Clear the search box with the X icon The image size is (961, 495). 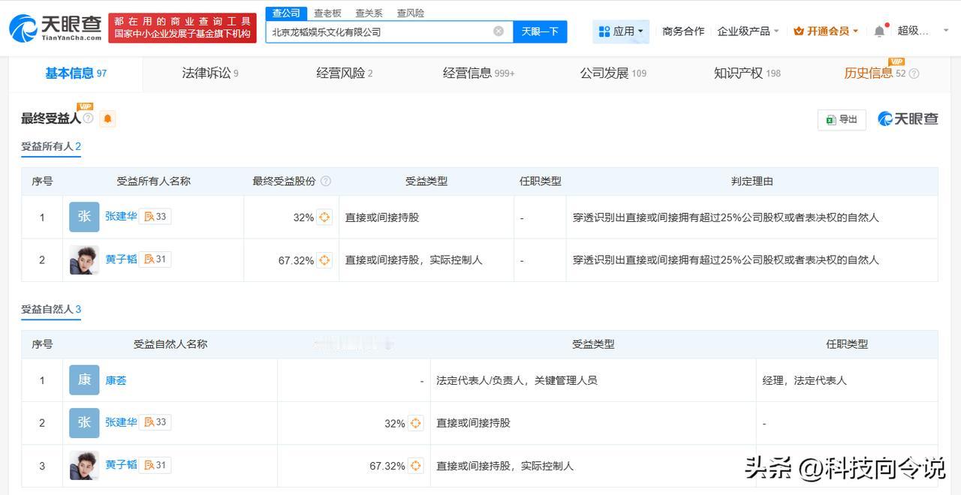coord(499,31)
